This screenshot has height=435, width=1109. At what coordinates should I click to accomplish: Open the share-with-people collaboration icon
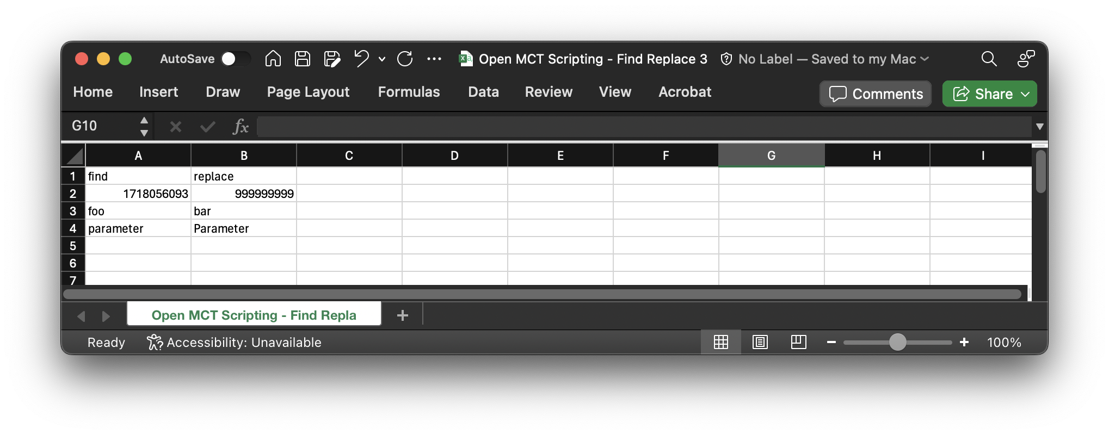point(1026,59)
